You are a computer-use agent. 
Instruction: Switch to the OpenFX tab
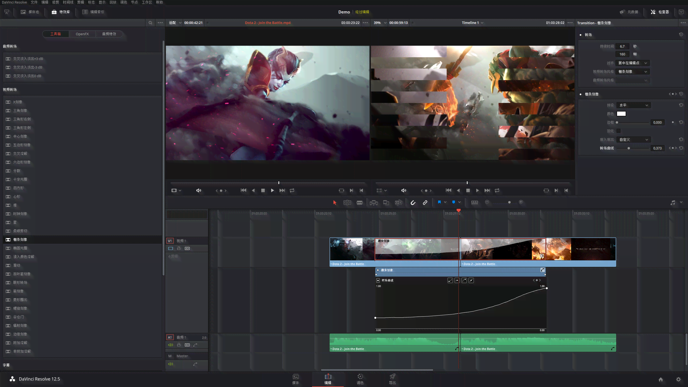click(82, 34)
